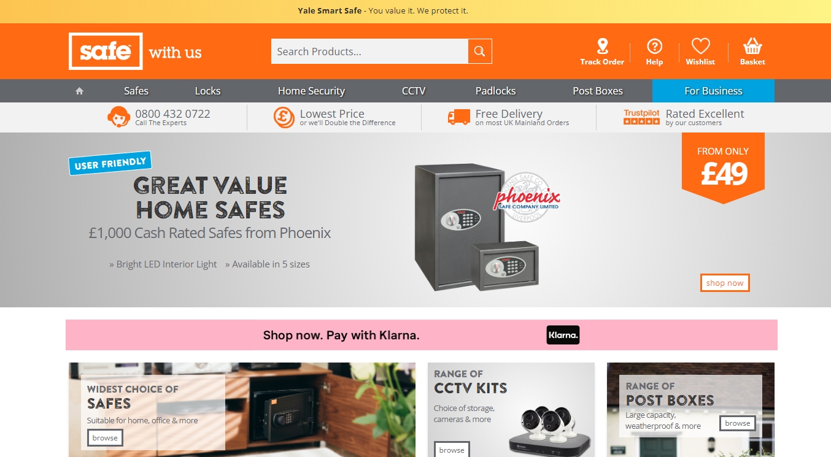Image resolution: width=831 pixels, height=457 pixels.
Task: Open the pink Klarna payment banner
Action: (422, 335)
